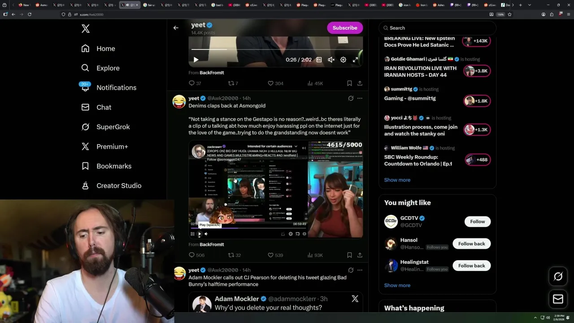Bookmark the post with 93K views
This screenshot has height=323, width=574.
349,255
